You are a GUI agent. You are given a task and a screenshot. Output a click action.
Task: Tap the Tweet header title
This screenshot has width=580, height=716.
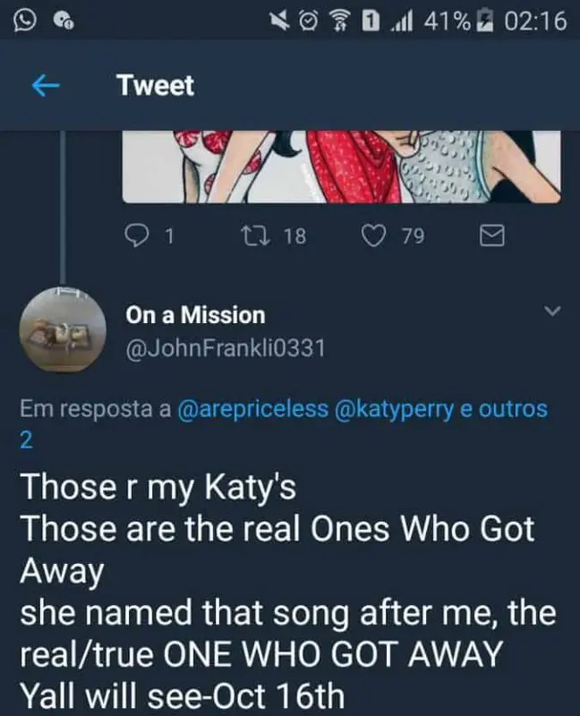(x=155, y=86)
